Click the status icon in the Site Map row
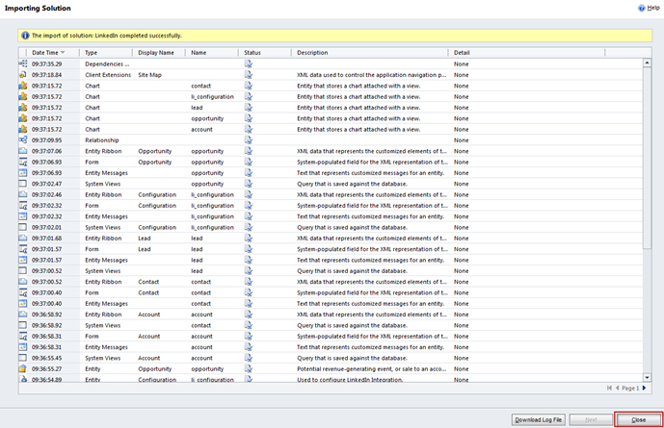Viewport: 664px width, 428px height. 249,75
